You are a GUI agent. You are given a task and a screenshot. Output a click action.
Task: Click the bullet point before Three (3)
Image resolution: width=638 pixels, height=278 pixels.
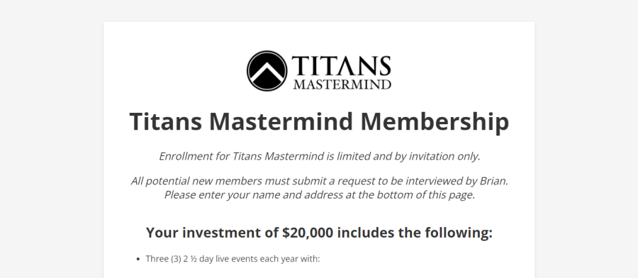tap(138, 260)
